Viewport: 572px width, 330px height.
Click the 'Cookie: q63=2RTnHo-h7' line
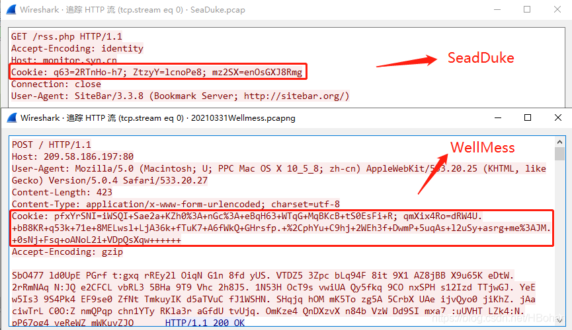click(x=157, y=72)
